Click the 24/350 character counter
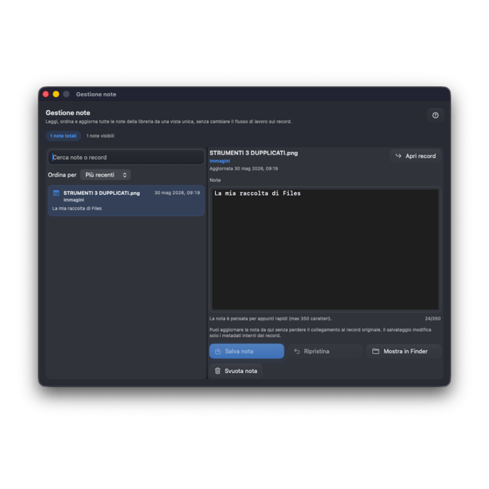The width and height of the screenshot is (489, 489). pyautogui.click(x=432, y=319)
